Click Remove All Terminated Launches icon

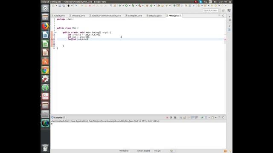[x=175, y=117]
